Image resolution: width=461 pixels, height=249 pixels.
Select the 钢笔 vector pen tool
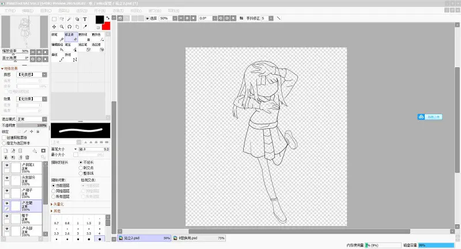[x=58, y=37]
